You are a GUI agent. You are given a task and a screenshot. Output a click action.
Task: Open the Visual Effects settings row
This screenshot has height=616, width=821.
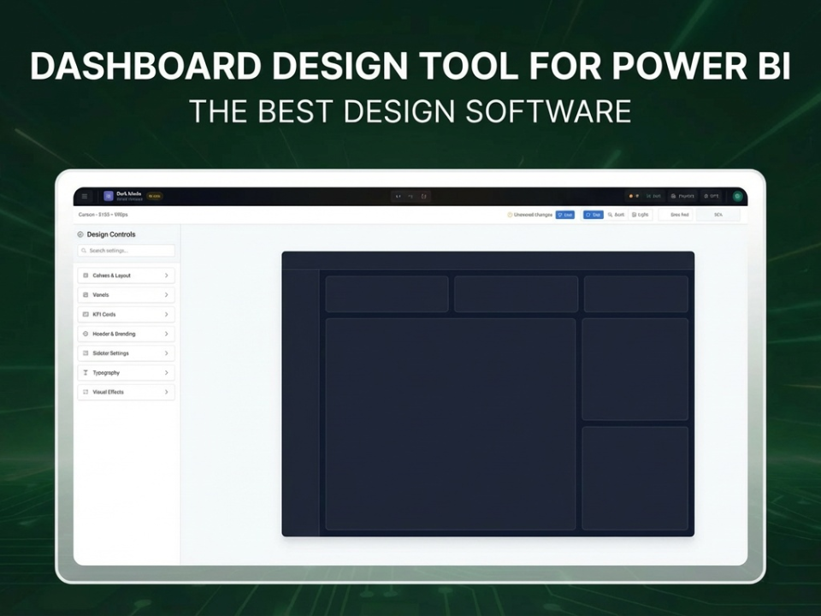[x=127, y=392]
